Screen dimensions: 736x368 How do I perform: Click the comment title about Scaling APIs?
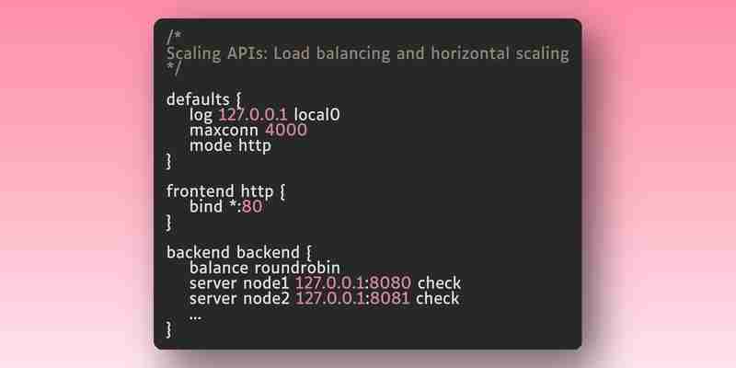click(367, 53)
